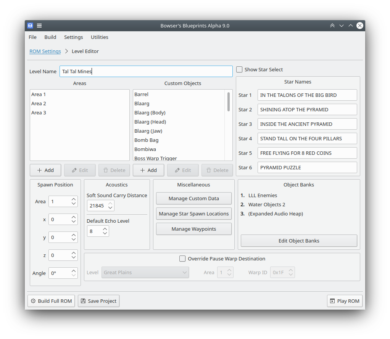Save the project with Save Project
Screen dimensions: 390x339
[x=98, y=301]
